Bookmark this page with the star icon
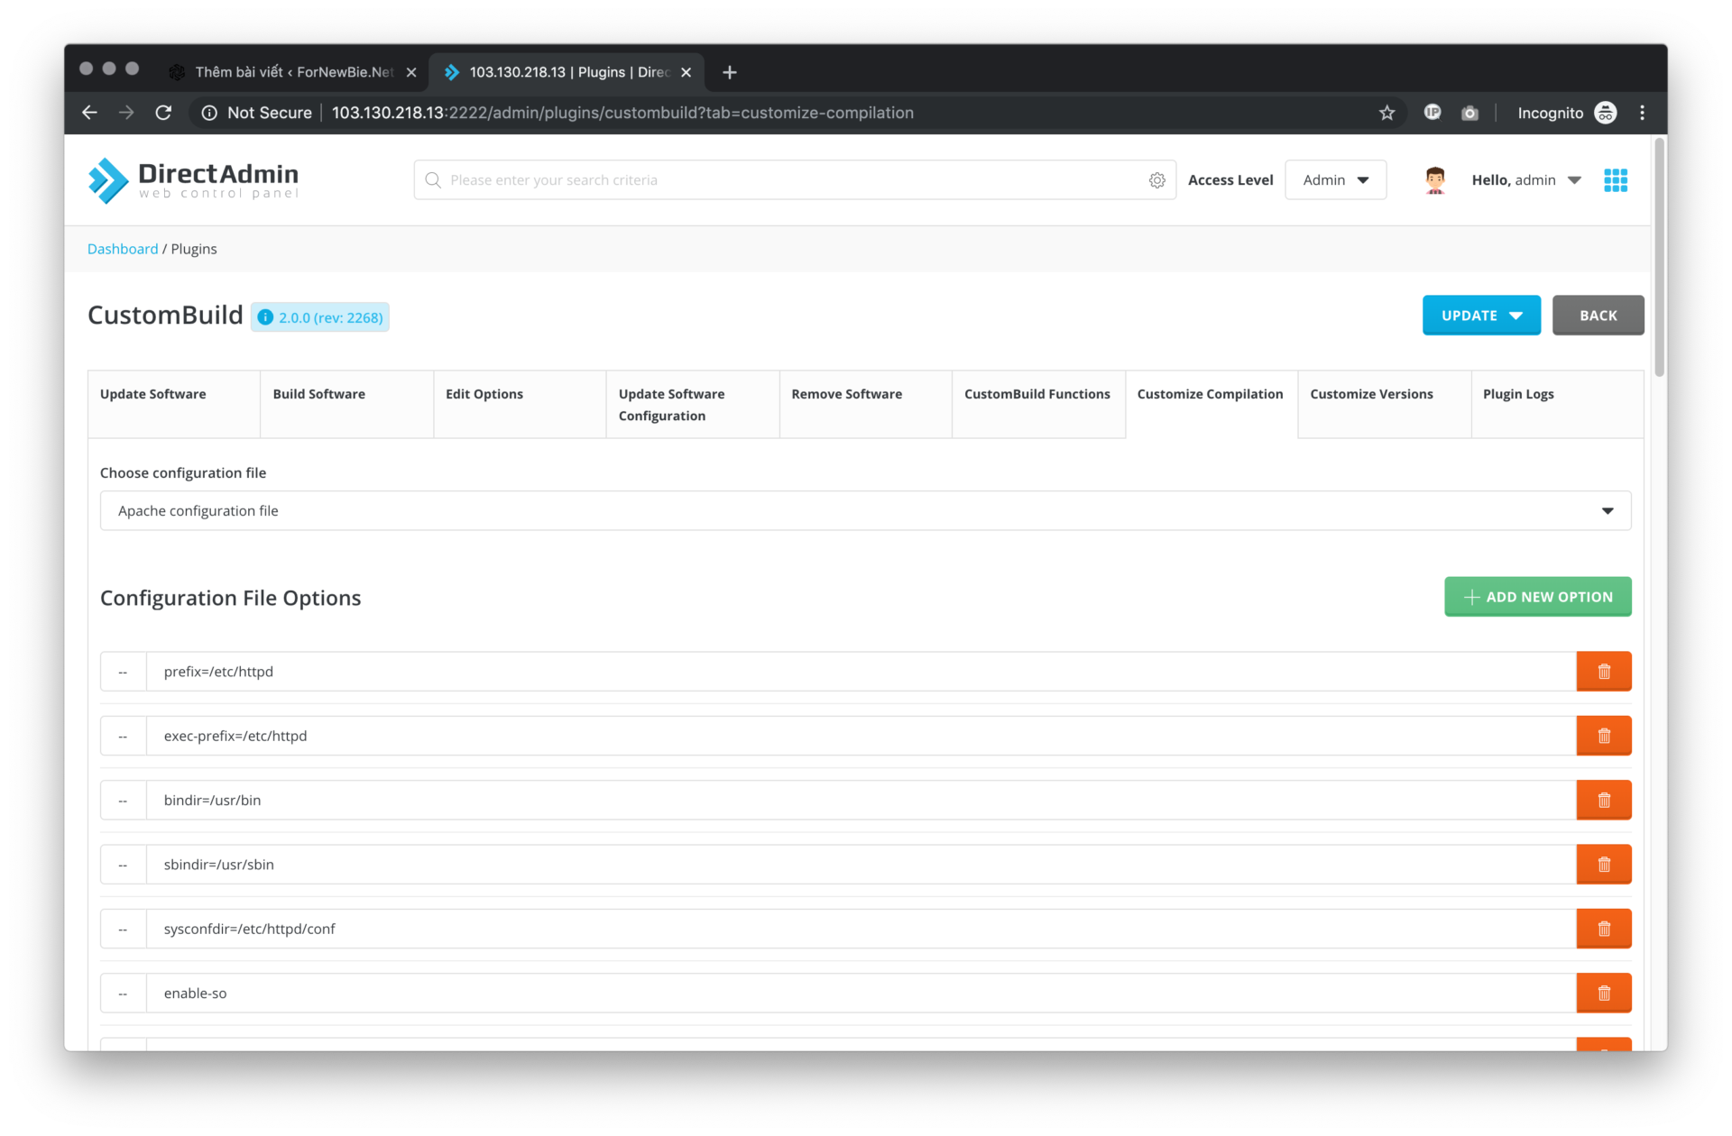The width and height of the screenshot is (1732, 1136). point(1387,113)
